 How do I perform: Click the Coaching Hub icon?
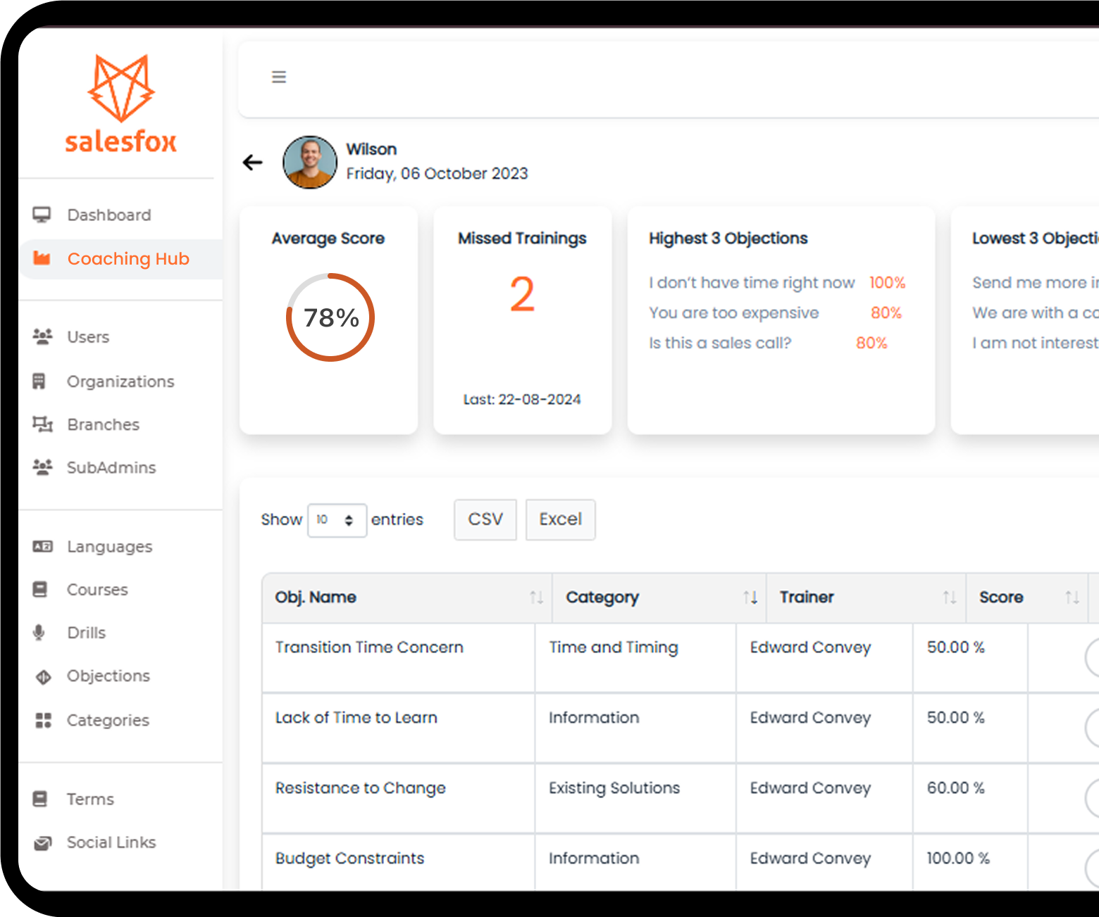pos(42,258)
